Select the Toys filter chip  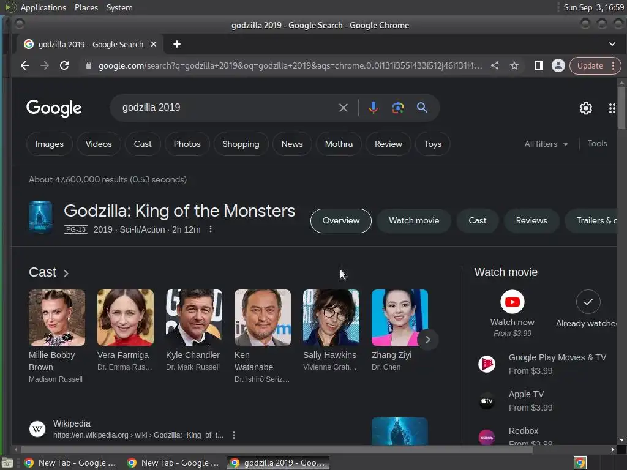[x=433, y=144]
